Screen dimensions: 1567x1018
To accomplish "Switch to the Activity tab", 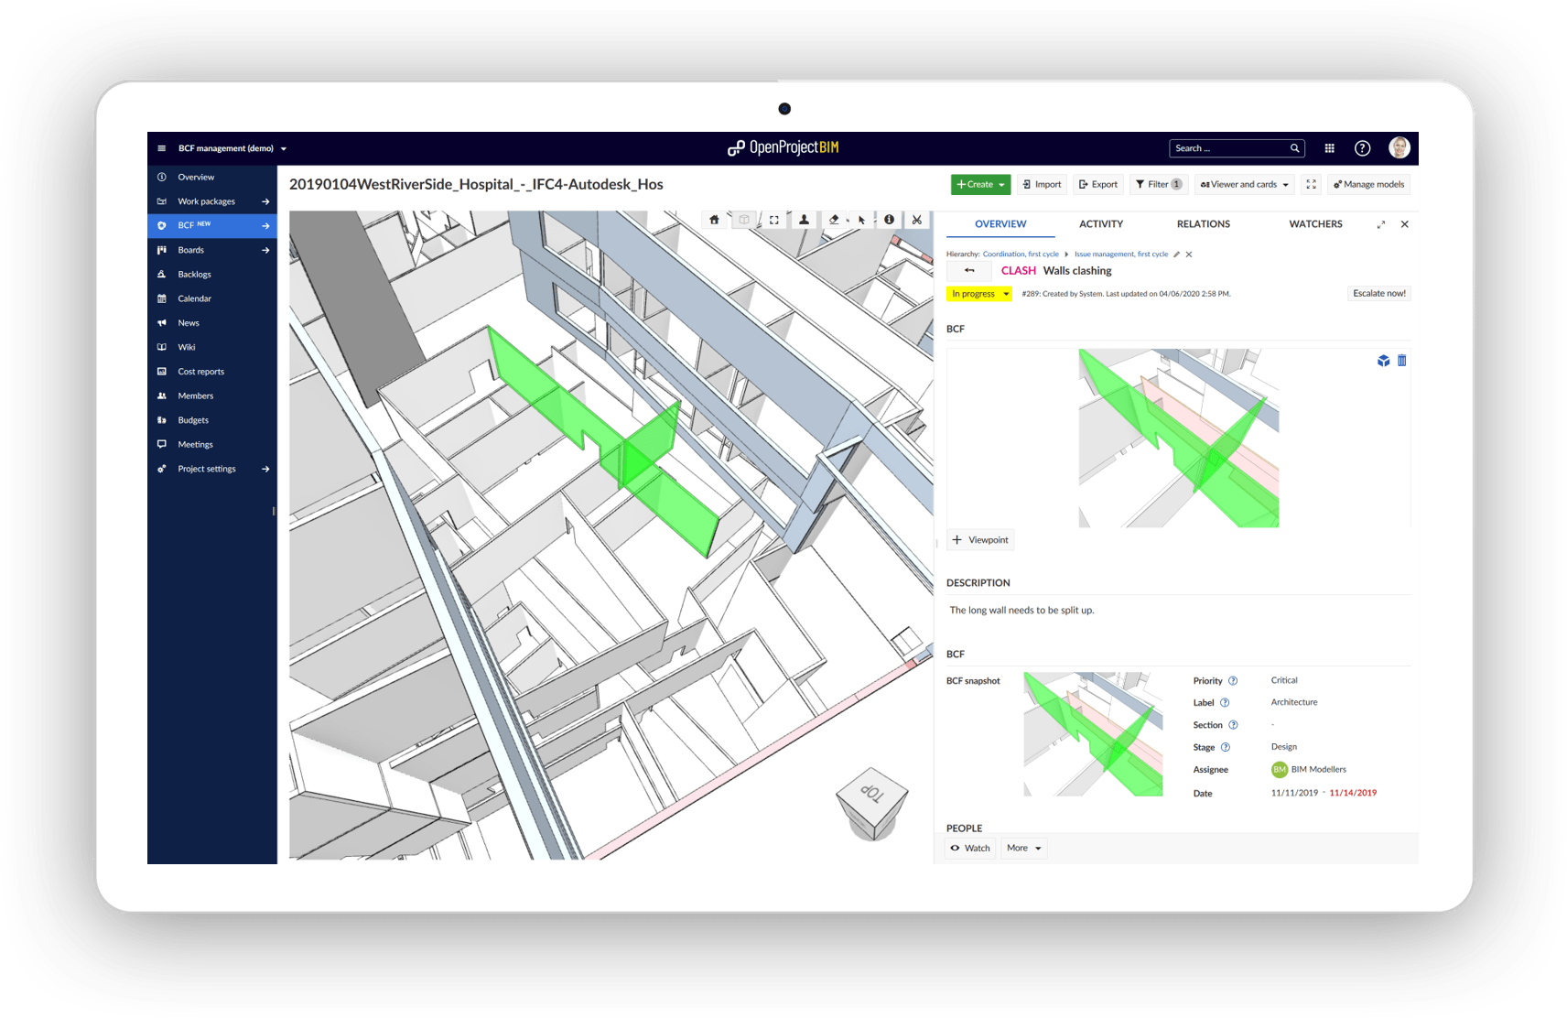I will [1100, 224].
